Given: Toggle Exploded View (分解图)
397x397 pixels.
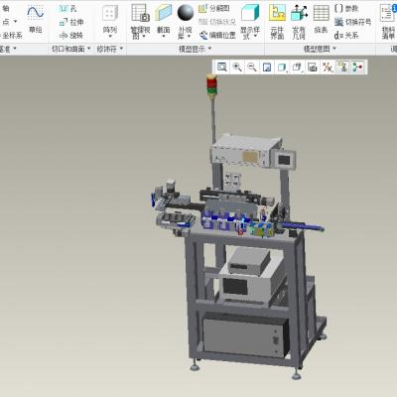Looking at the screenshot, I should point(214,9).
